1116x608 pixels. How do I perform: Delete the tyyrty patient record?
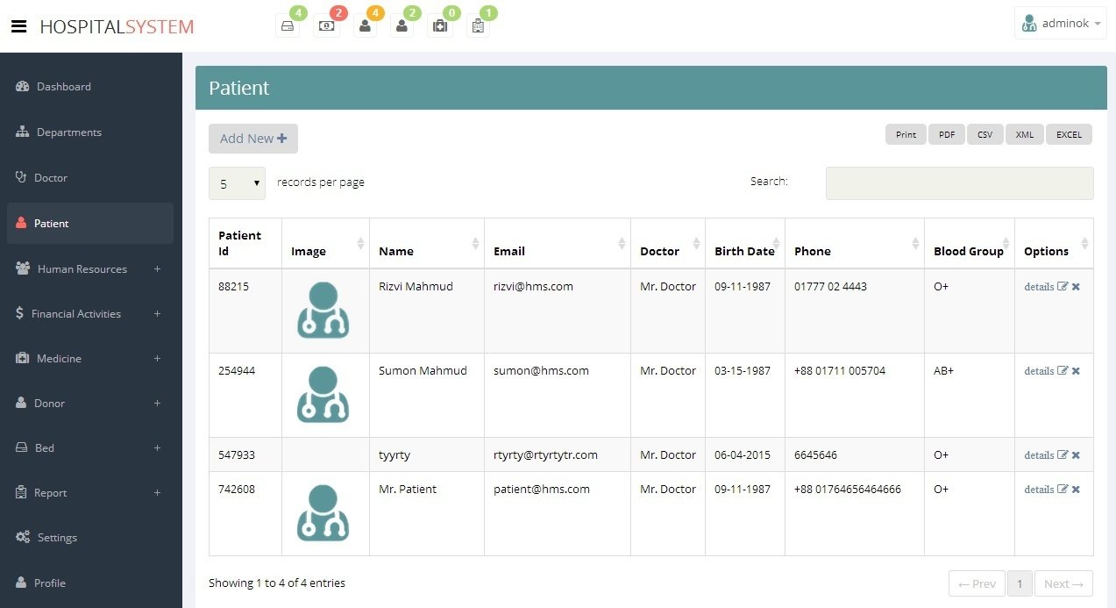[1076, 455]
